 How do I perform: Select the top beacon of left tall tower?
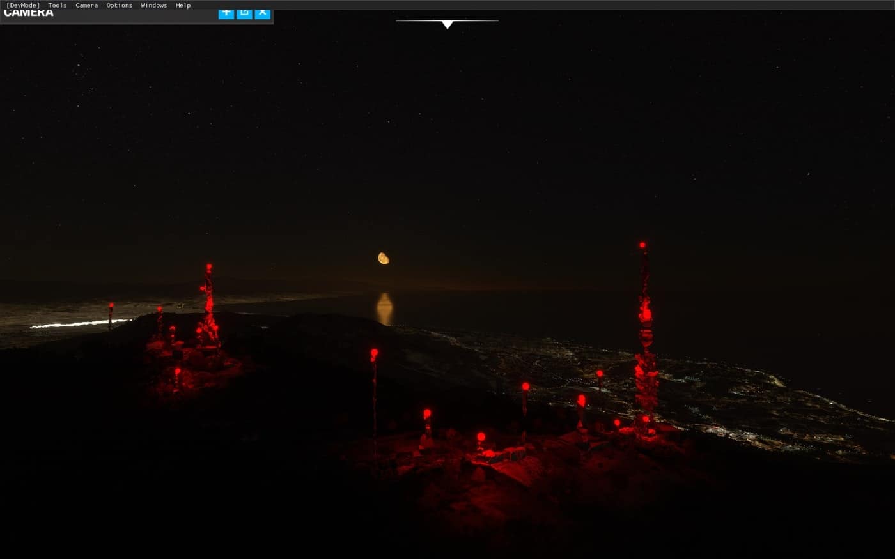pyautogui.click(x=208, y=266)
